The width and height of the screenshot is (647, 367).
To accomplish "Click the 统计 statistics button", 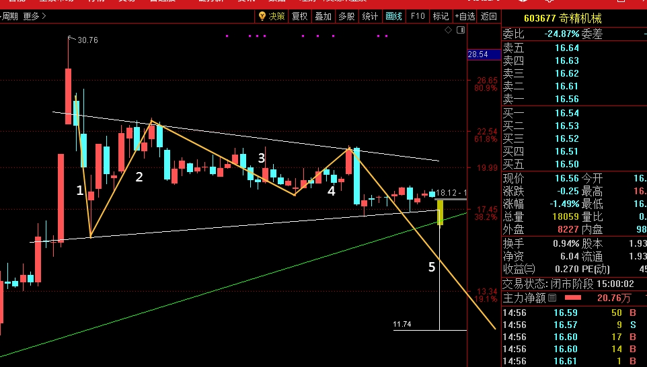I will click(370, 16).
